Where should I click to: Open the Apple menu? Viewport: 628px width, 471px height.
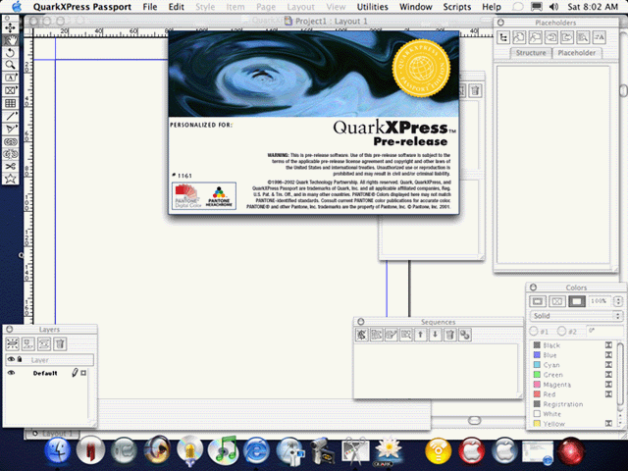pos(17,7)
